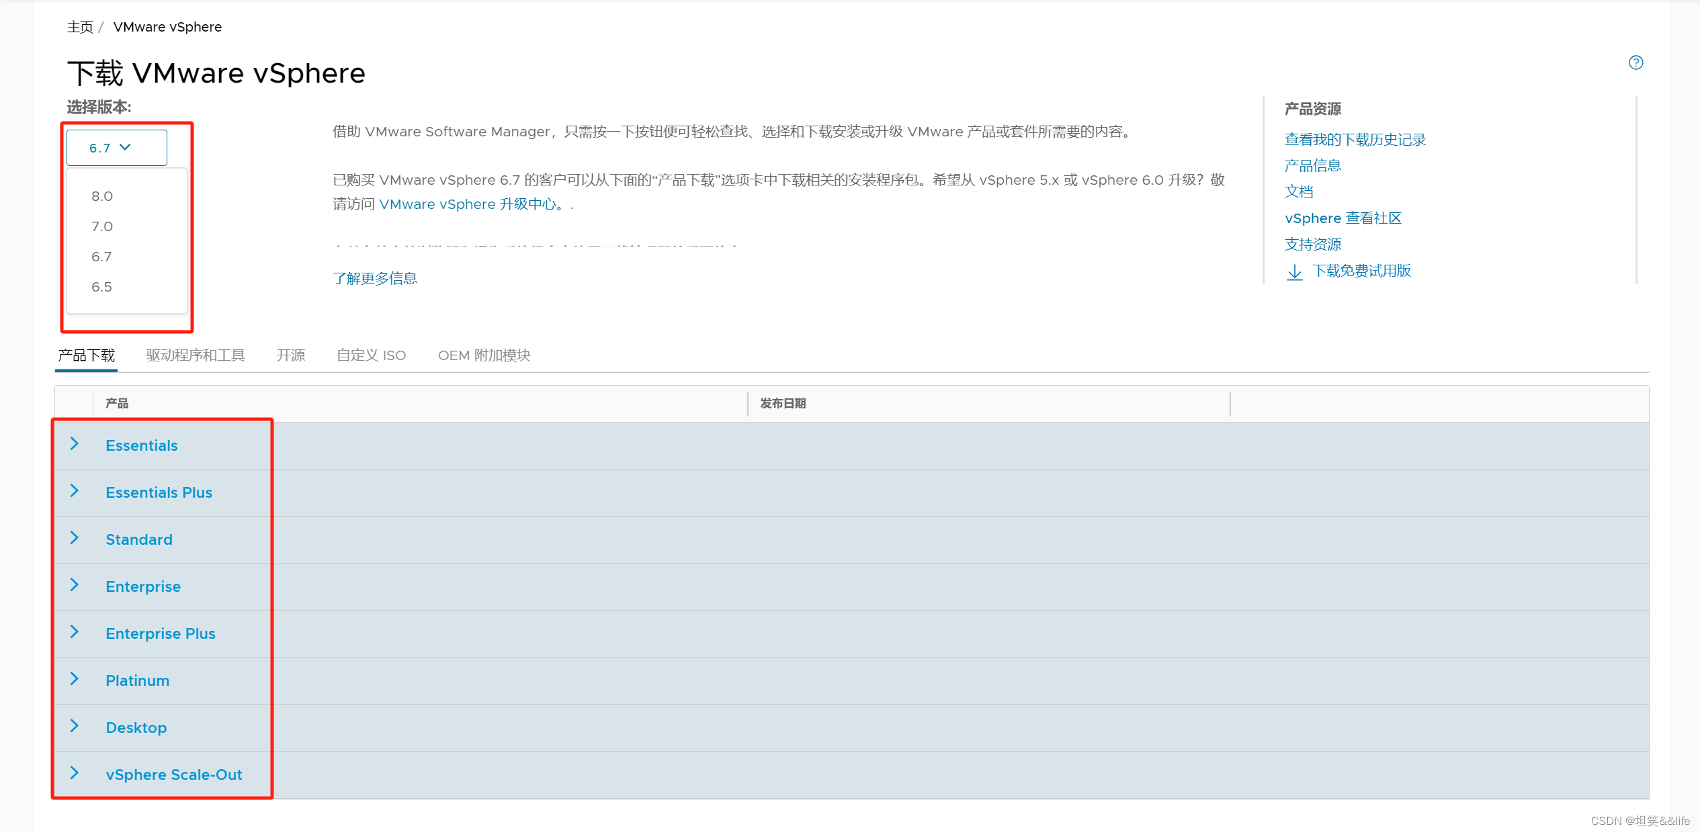
Task: Click the vSphere Scale-Out product name
Action: pyautogui.click(x=174, y=775)
